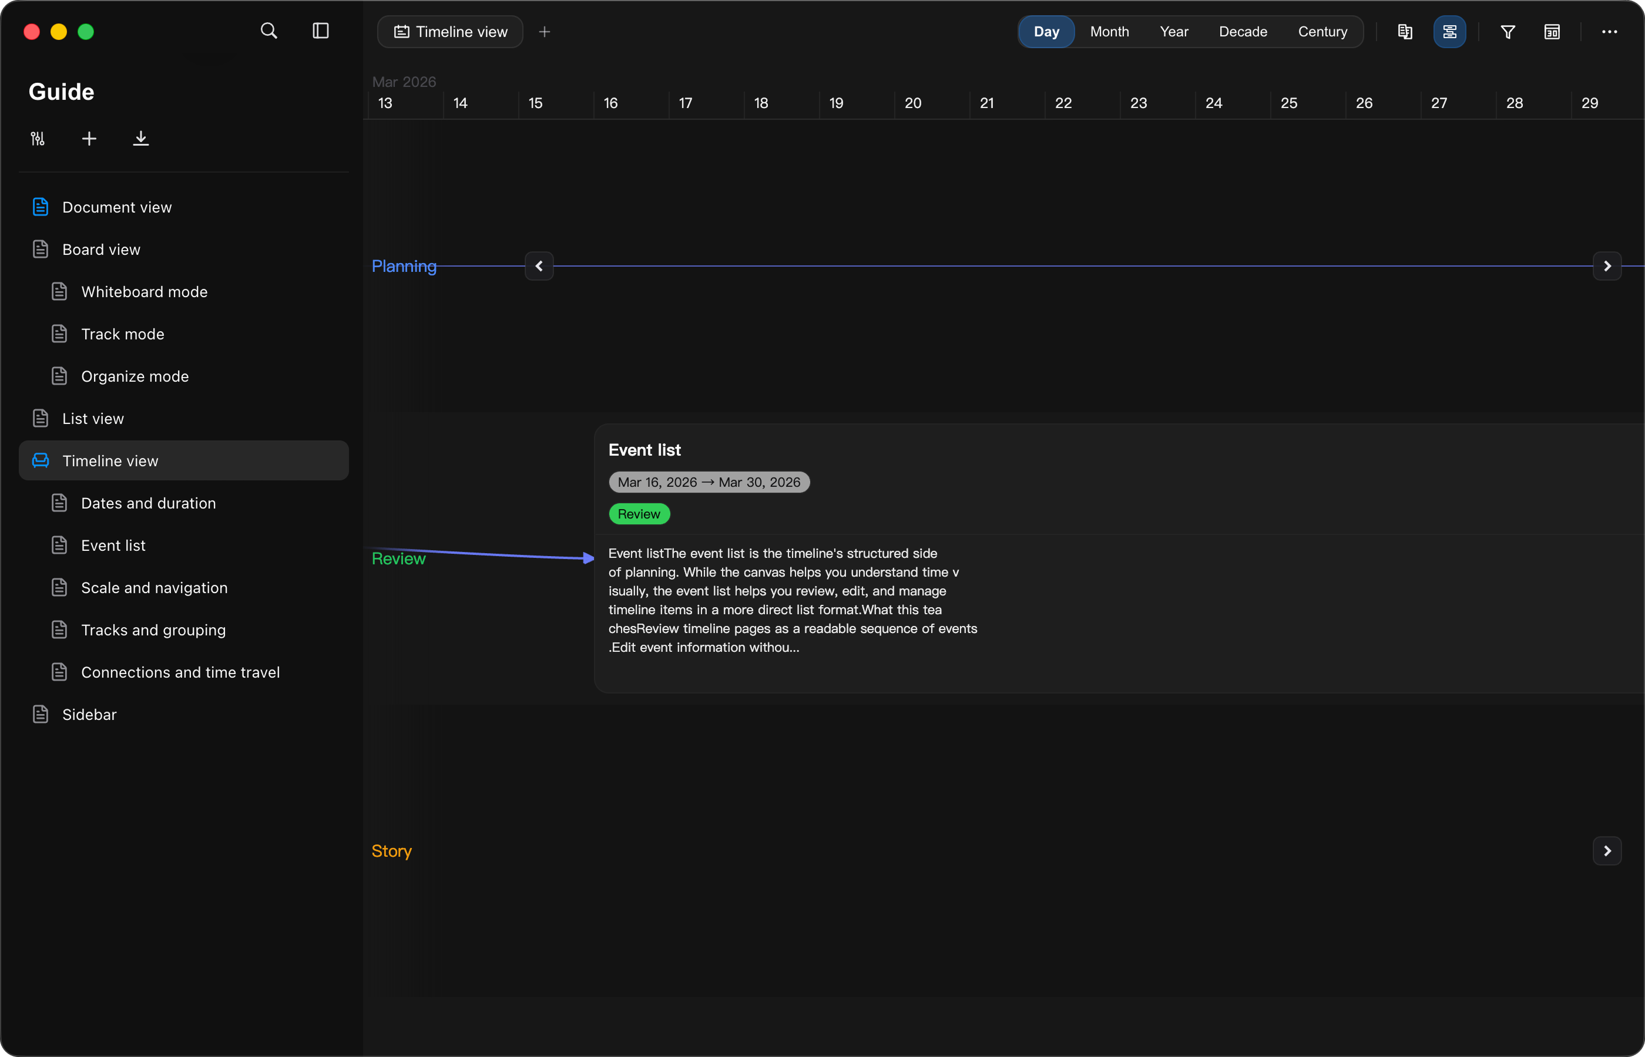Click the Story track label
Viewport: 1645px width, 1057px height.
(x=391, y=851)
